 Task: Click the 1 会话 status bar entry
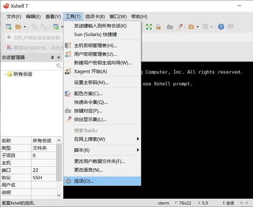228,203
